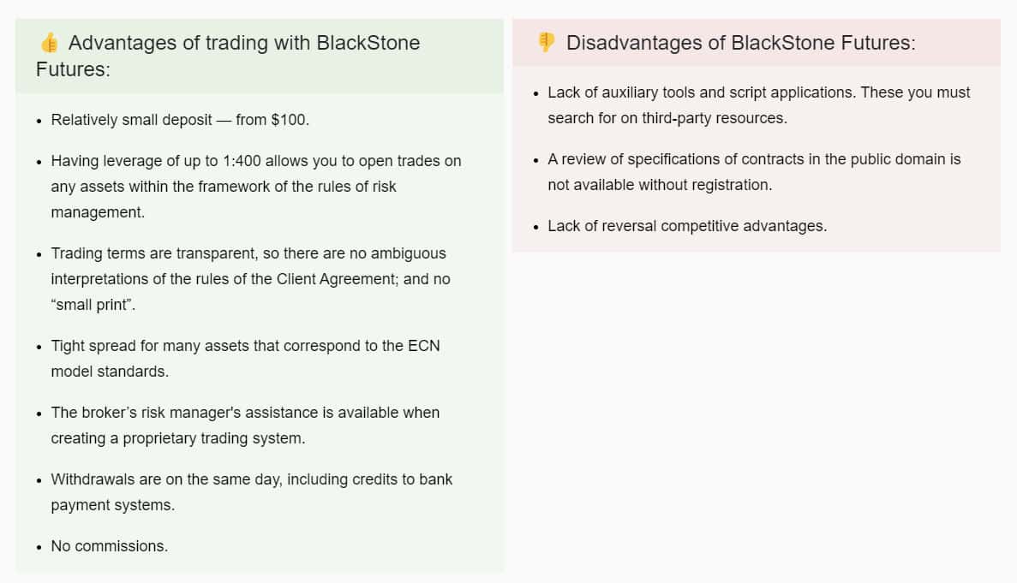The image size is (1017, 583).
Task: Click the quoted "small print" phrase
Action: (x=96, y=305)
